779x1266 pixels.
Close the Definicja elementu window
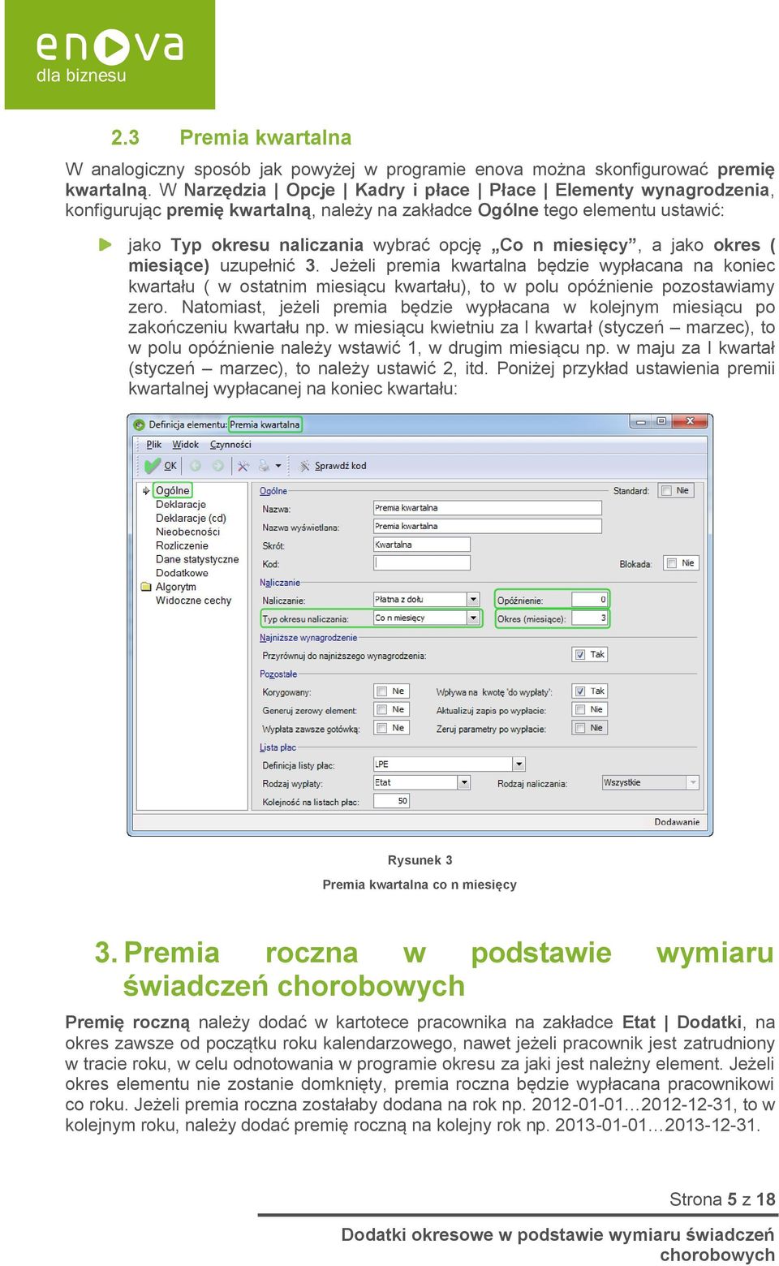pos(690,421)
